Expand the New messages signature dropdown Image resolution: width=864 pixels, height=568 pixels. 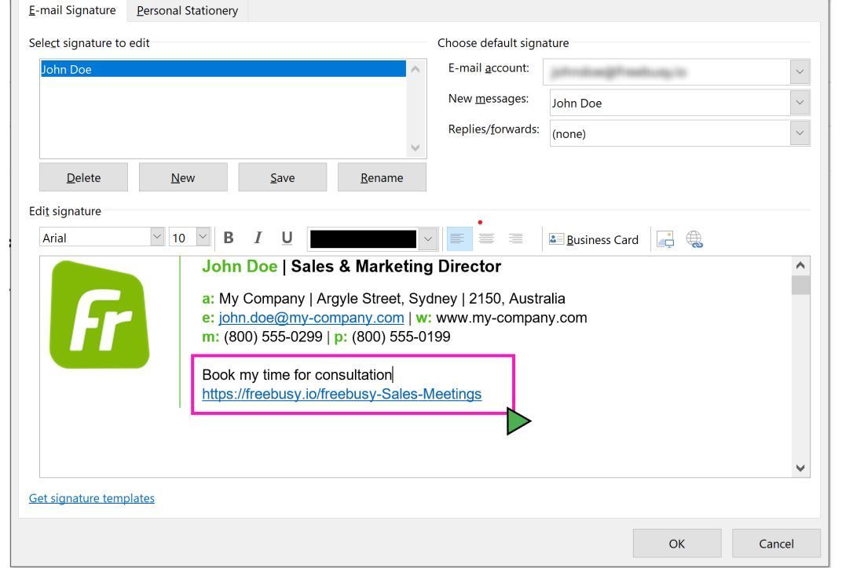(x=800, y=103)
